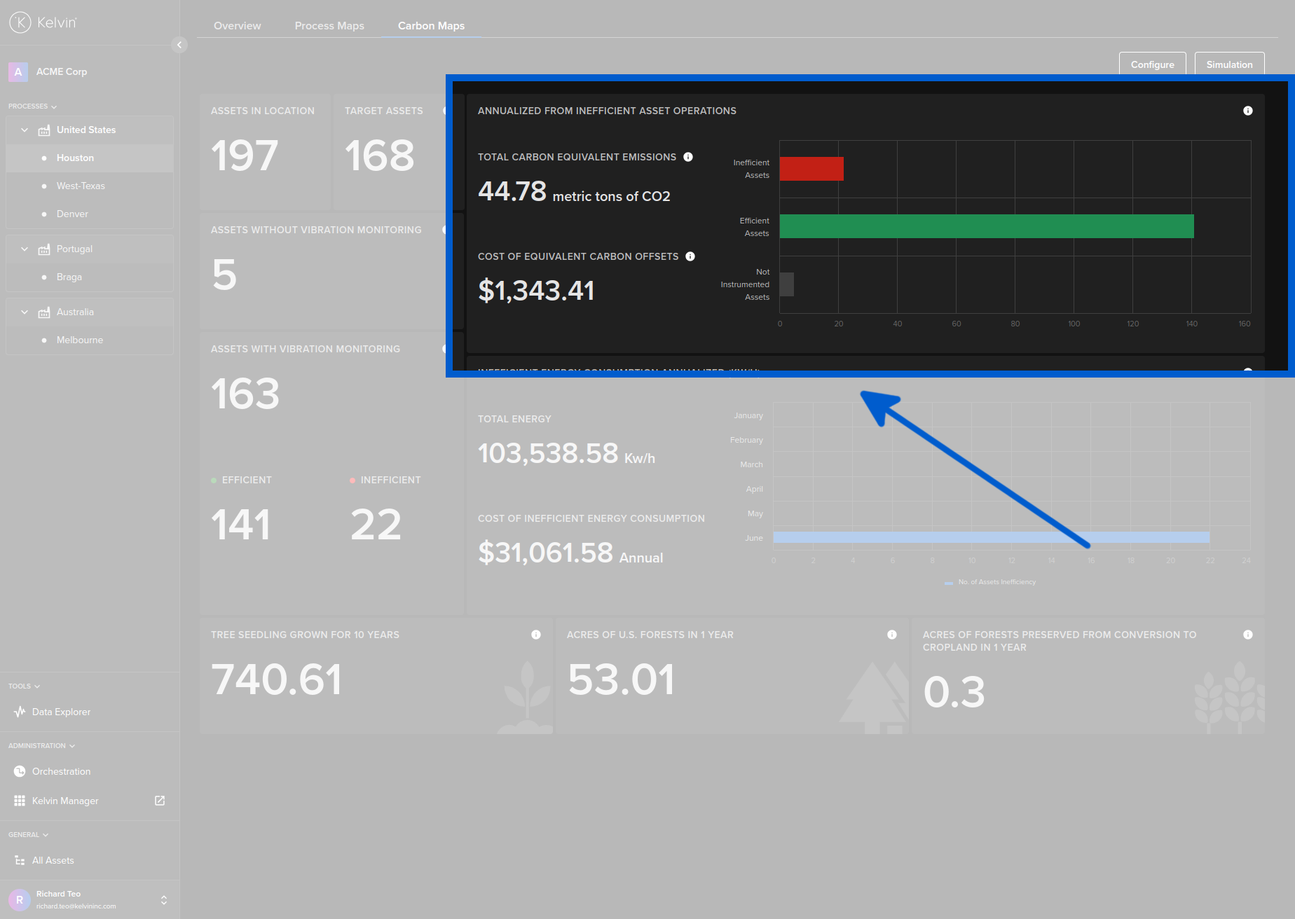Collapse the Australia tree node
This screenshot has width=1295, height=919.
[x=25, y=312]
